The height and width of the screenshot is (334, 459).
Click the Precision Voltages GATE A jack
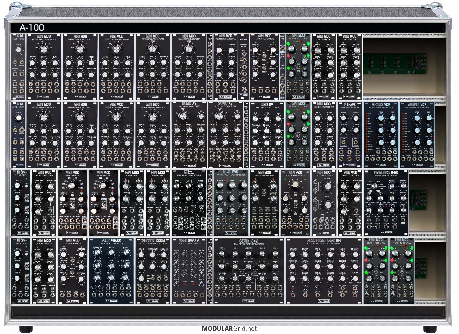(x=327, y=227)
